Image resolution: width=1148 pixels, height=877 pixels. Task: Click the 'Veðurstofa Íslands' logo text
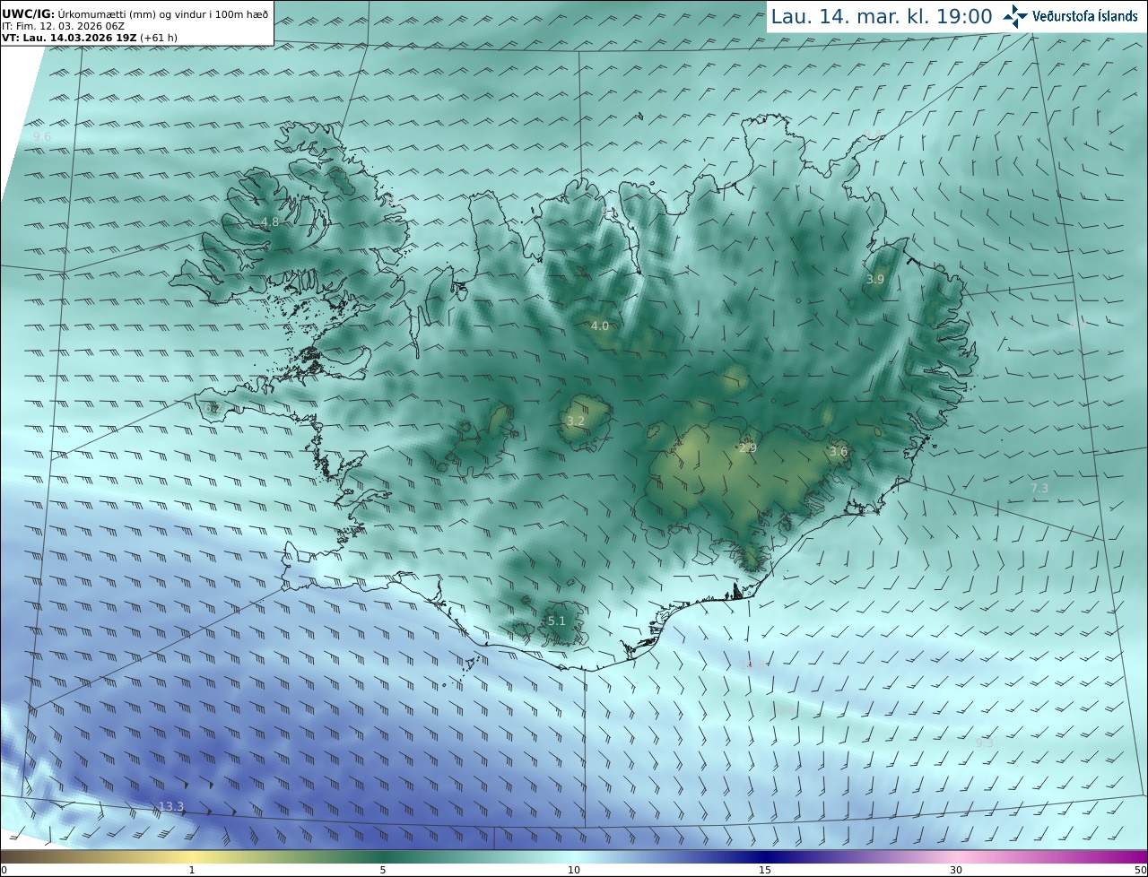point(1085,16)
